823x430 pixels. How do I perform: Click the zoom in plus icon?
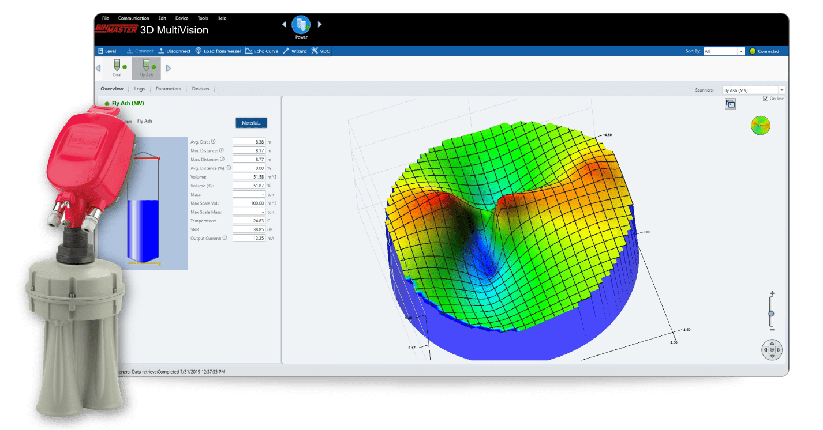(772, 293)
